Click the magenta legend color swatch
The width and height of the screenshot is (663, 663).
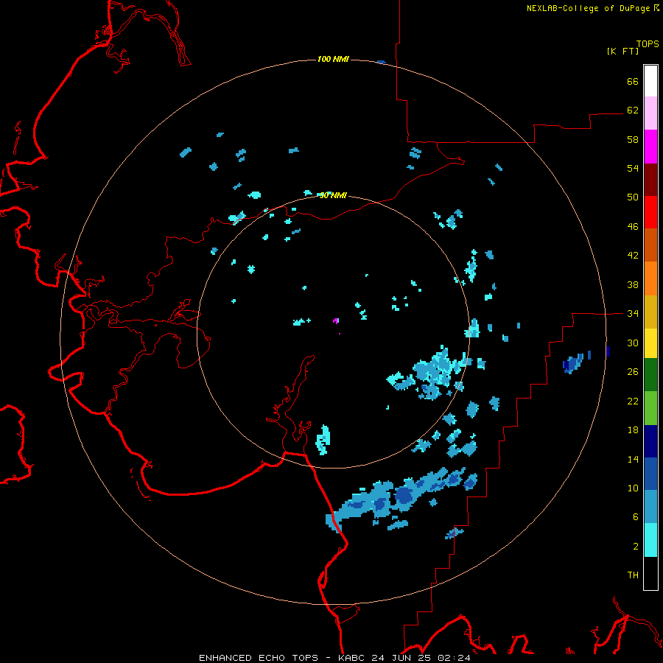650,147
